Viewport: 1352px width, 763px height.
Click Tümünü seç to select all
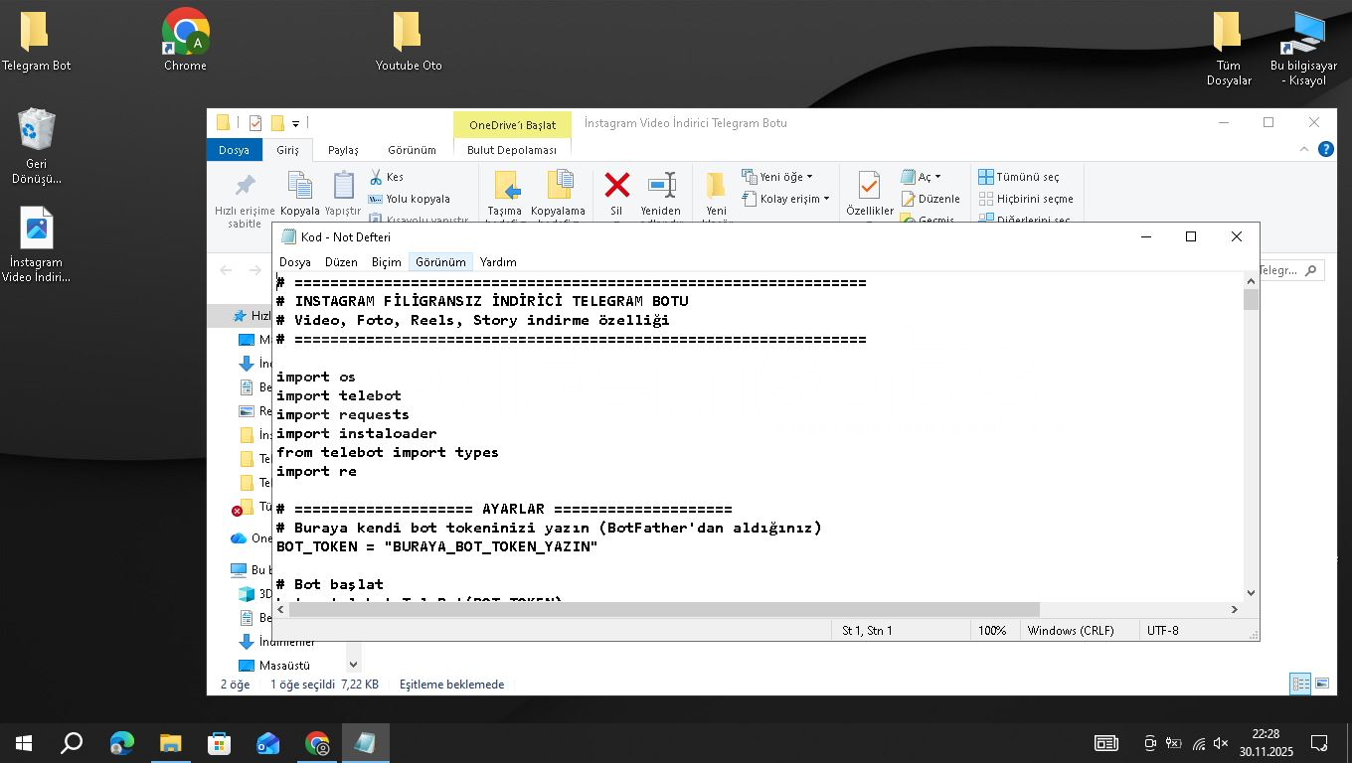pos(1019,177)
